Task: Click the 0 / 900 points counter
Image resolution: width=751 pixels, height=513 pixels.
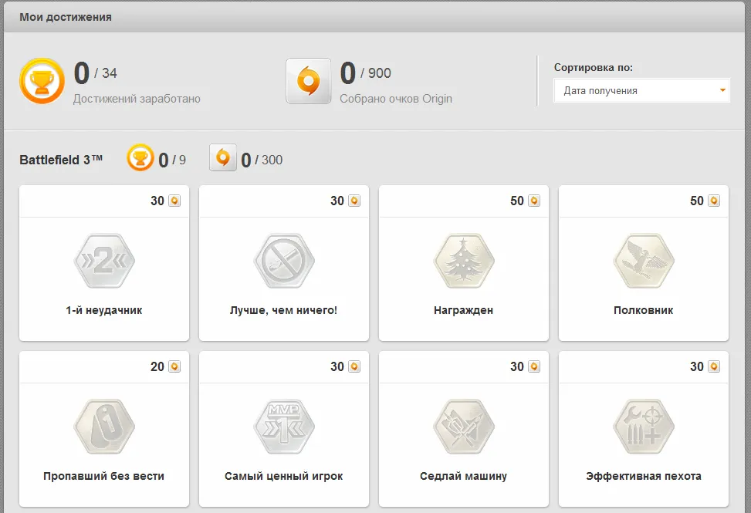Action: [365, 73]
